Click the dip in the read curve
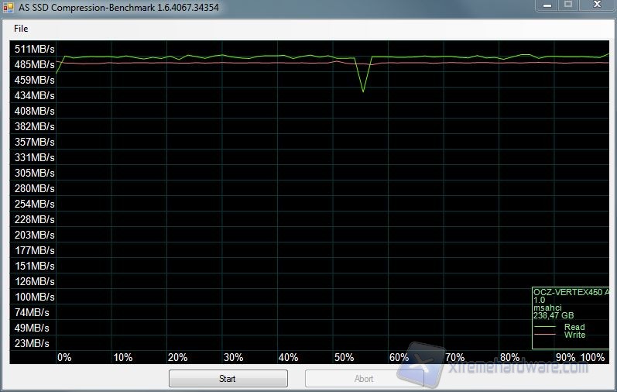This screenshot has width=617, height=392. click(363, 91)
